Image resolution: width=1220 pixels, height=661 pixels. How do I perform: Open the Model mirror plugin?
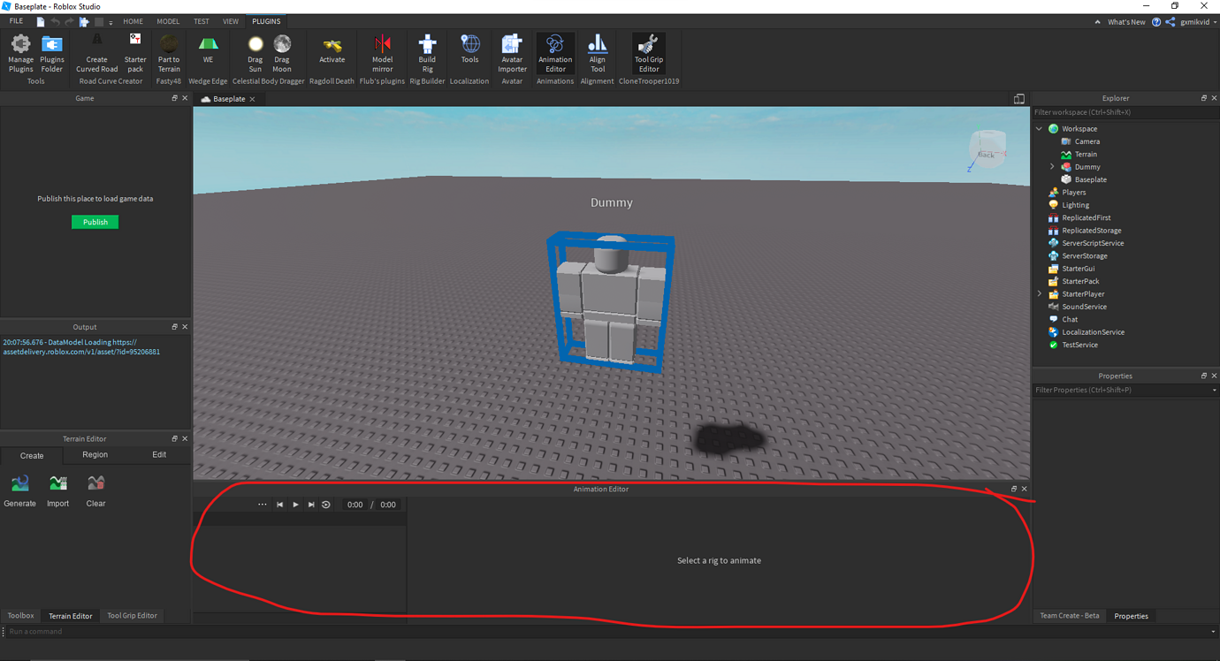click(382, 53)
